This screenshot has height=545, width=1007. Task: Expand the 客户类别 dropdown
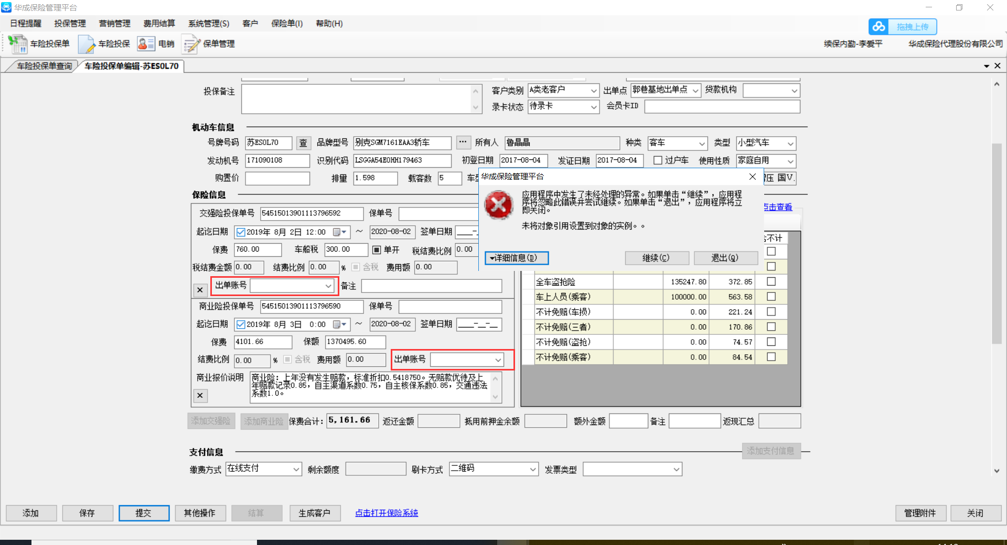(594, 91)
